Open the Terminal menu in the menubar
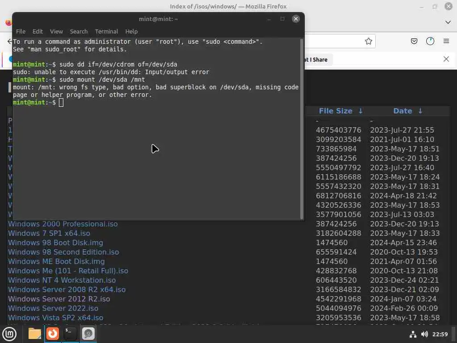The height and width of the screenshot is (343, 457). pos(106,32)
